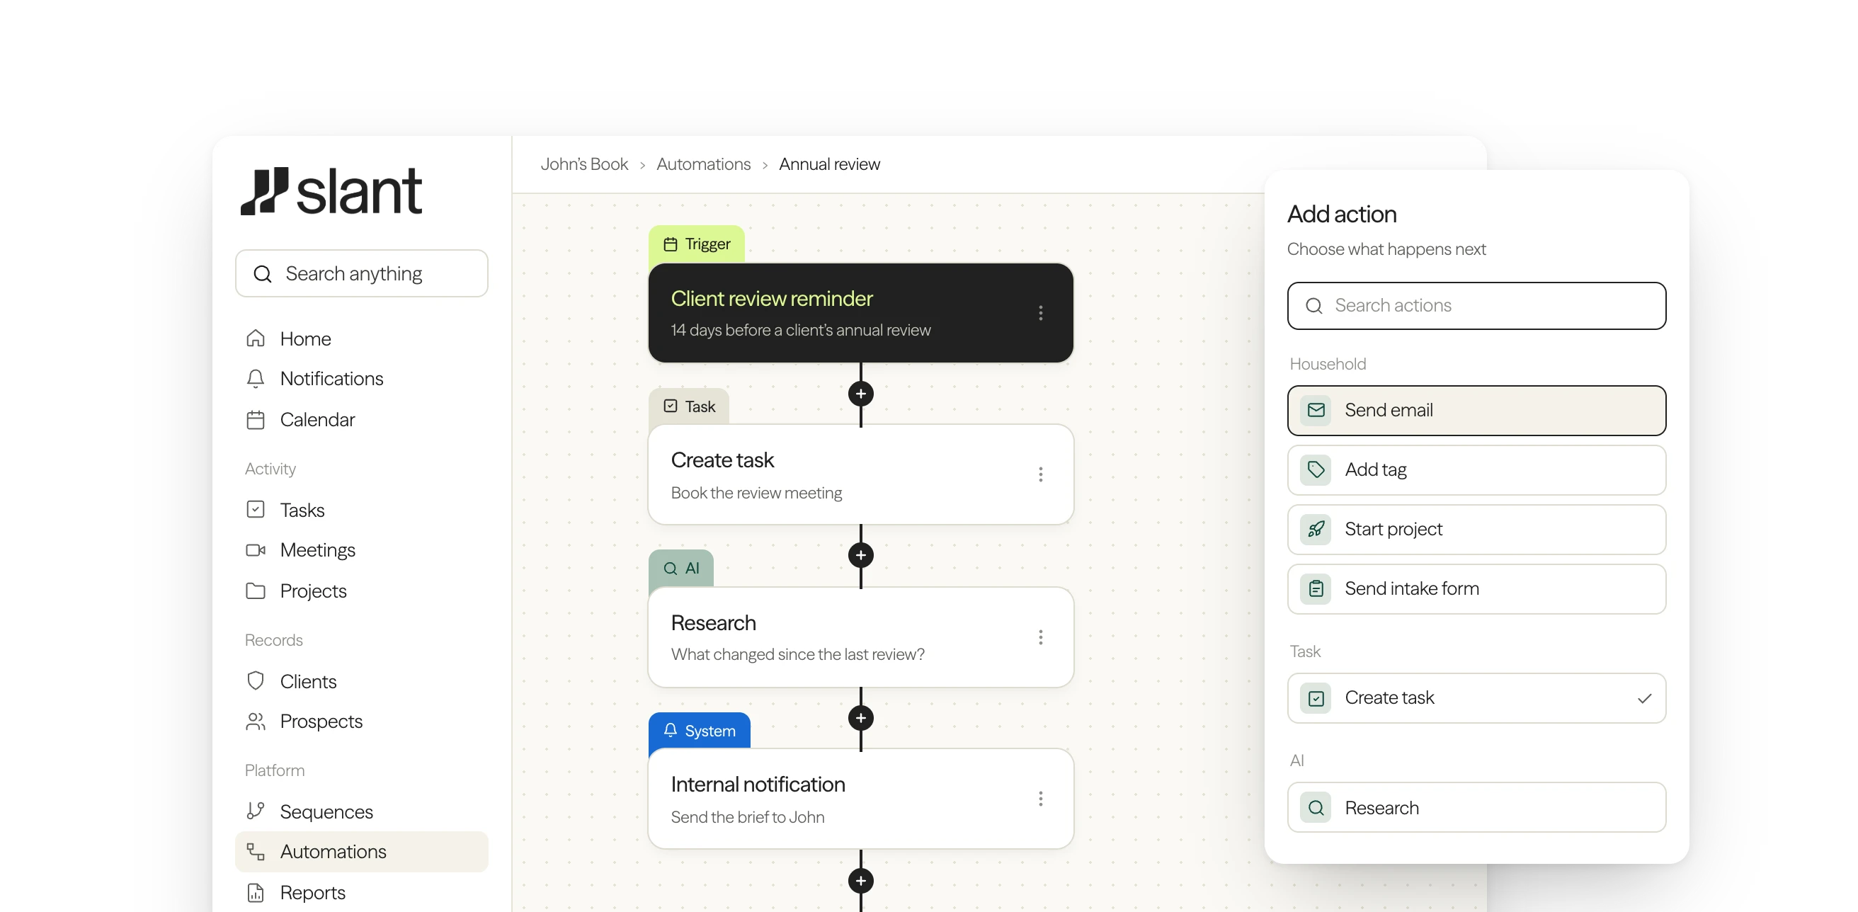Add step between Create task and Research

[x=860, y=556]
